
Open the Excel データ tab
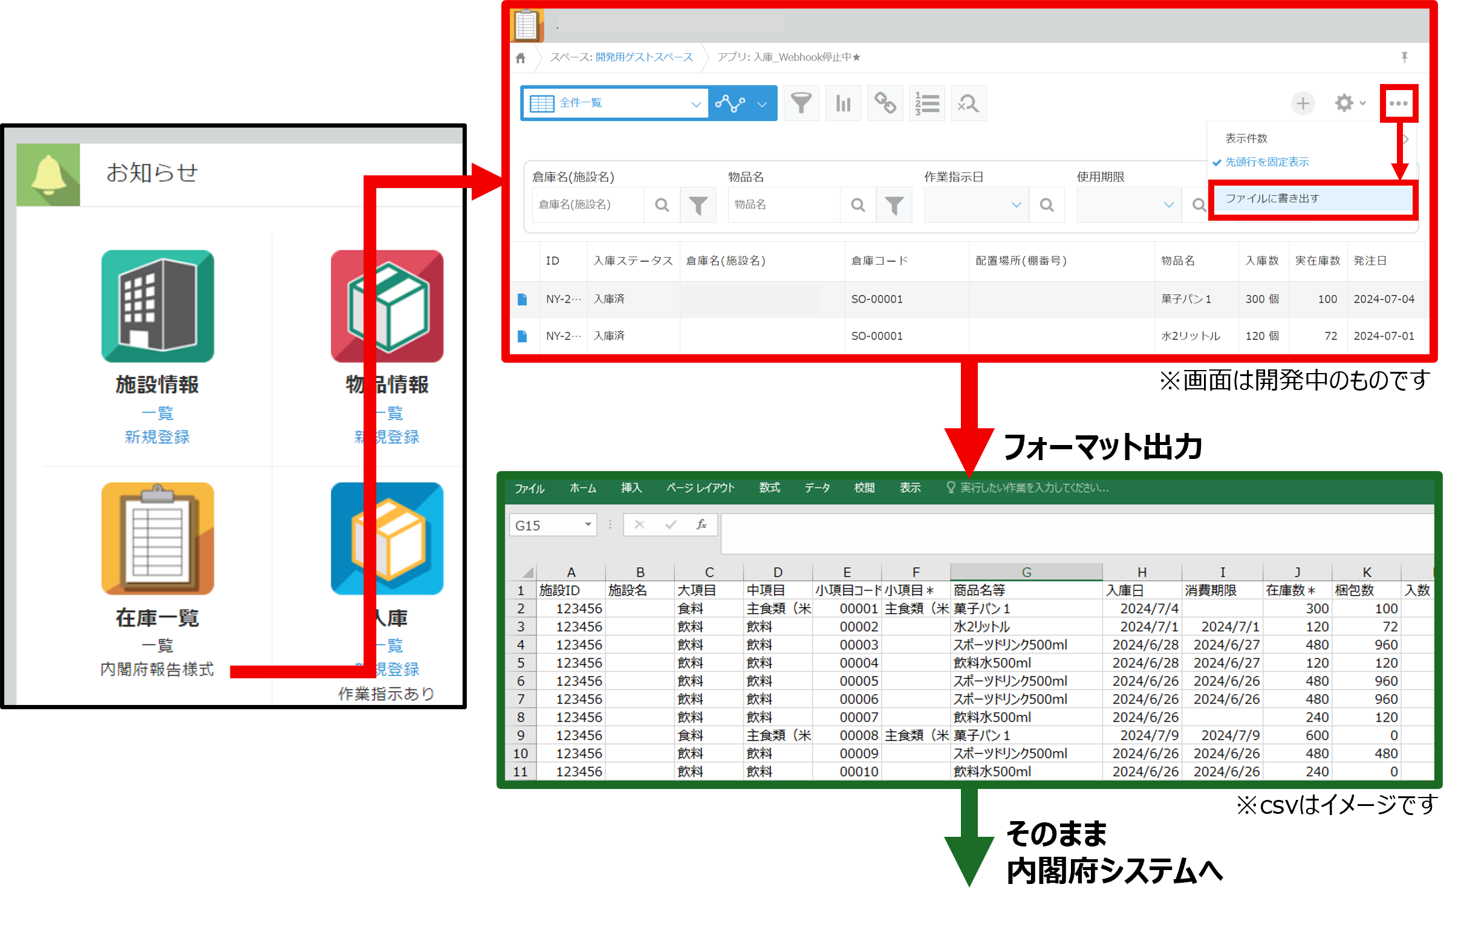tap(817, 489)
